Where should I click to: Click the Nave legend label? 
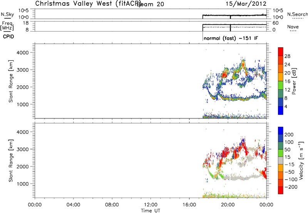[293, 27]
